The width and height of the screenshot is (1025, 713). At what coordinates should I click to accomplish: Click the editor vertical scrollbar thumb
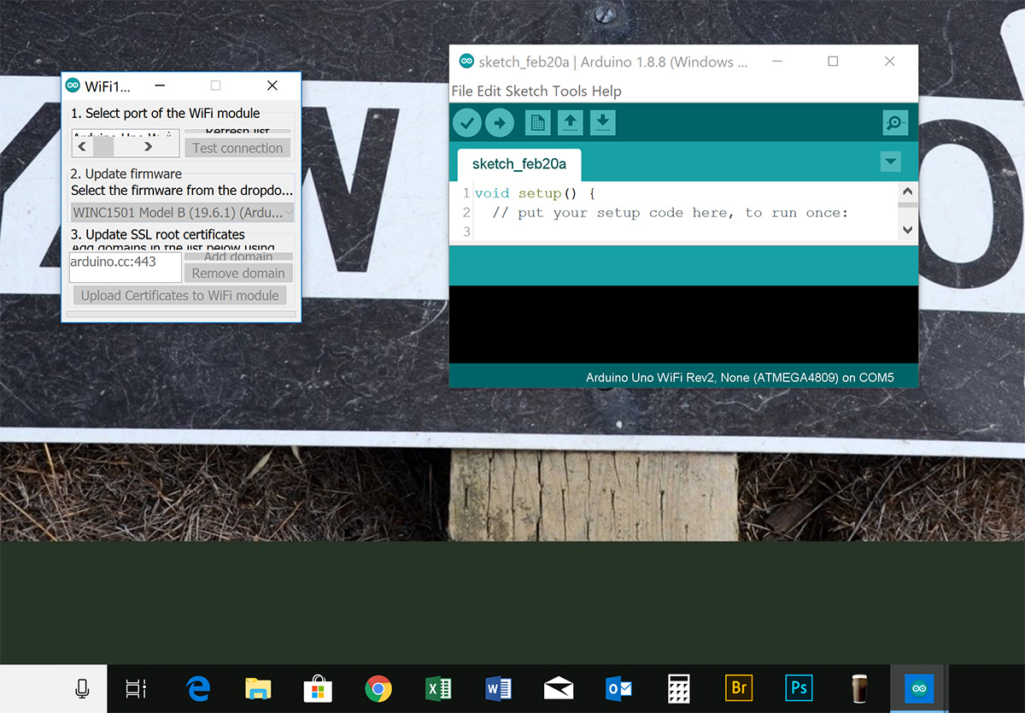[x=908, y=205]
